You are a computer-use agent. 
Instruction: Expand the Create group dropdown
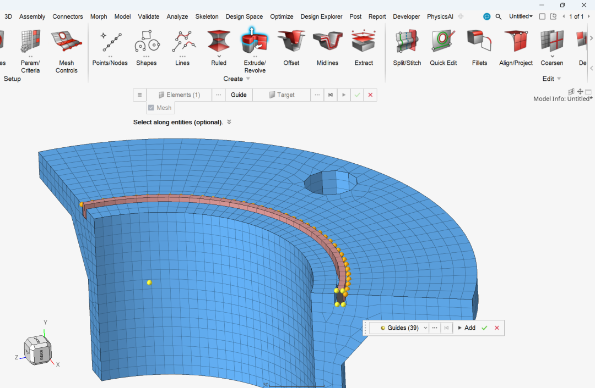click(248, 79)
